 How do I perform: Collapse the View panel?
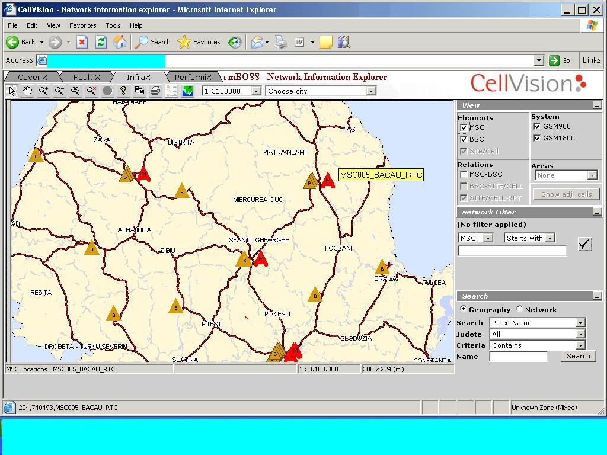click(598, 105)
